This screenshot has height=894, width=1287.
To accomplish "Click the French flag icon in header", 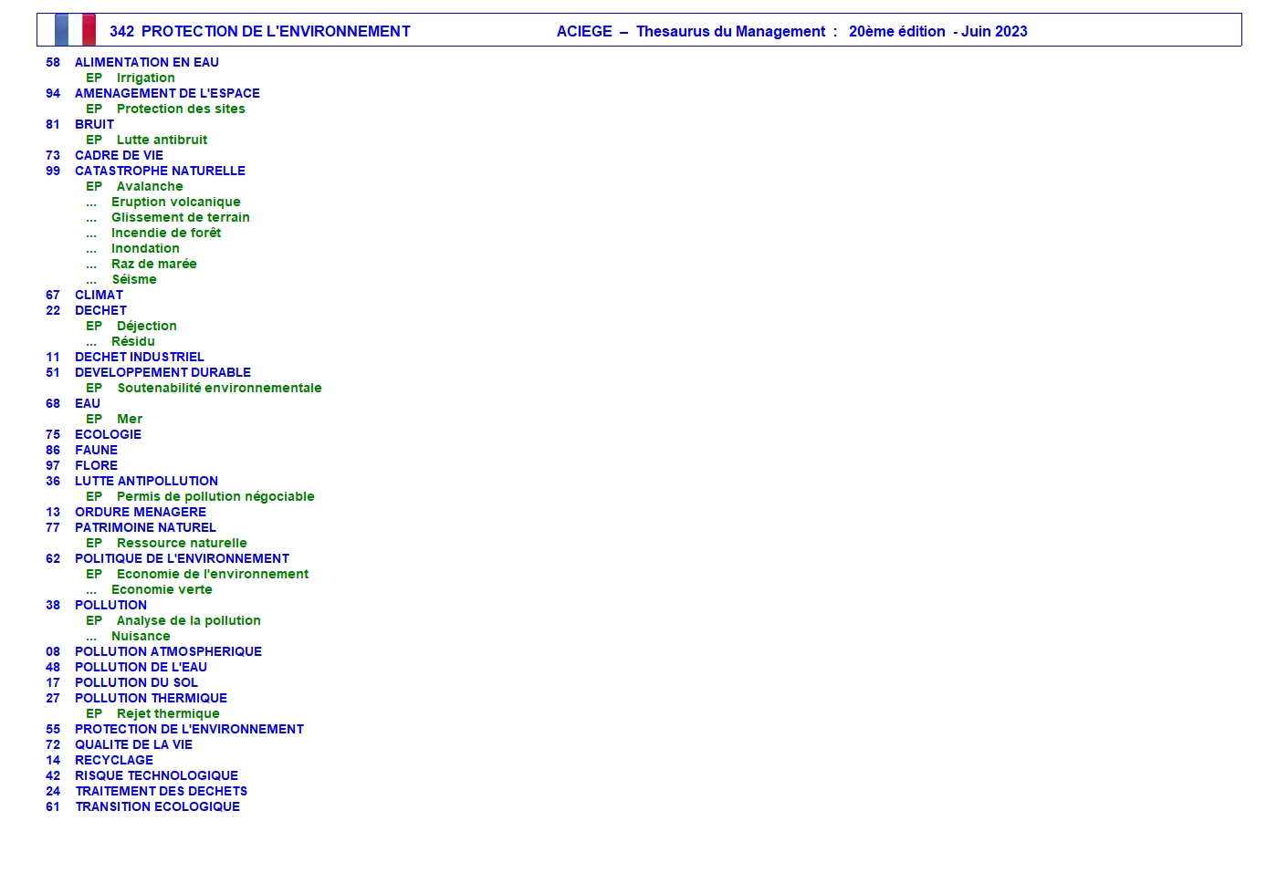I will (75, 30).
